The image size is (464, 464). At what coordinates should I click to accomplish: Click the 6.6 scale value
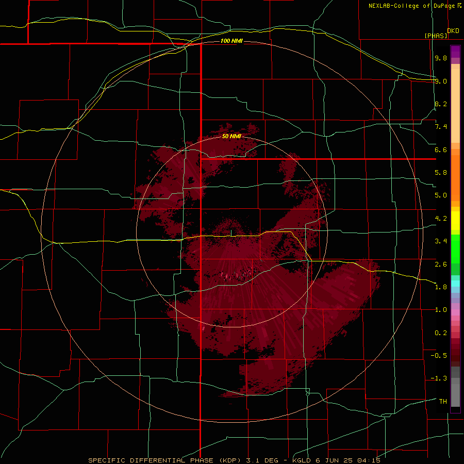point(441,150)
